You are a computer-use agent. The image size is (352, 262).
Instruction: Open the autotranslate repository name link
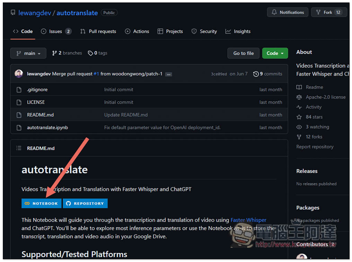coord(77,13)
